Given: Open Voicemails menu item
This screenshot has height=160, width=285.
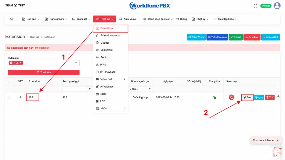Looking at the screenshot, I should point(110,50).
